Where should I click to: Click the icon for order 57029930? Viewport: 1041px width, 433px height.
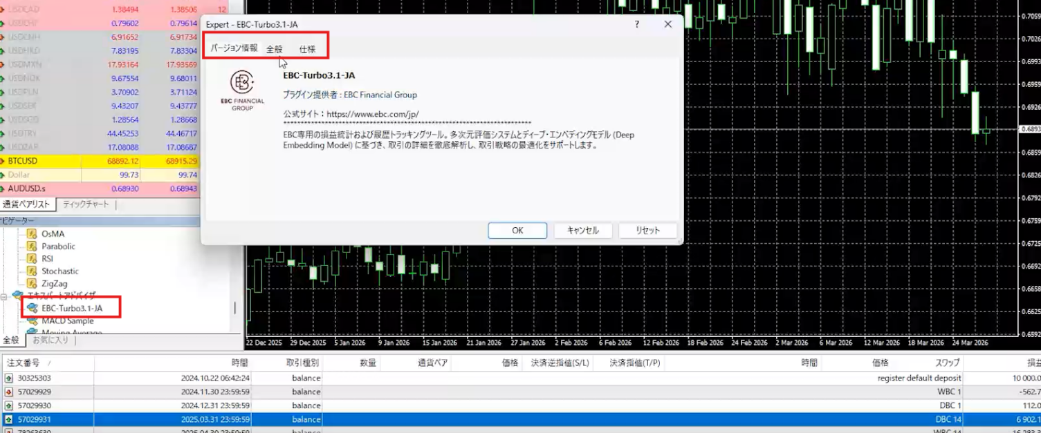[9, 405]
